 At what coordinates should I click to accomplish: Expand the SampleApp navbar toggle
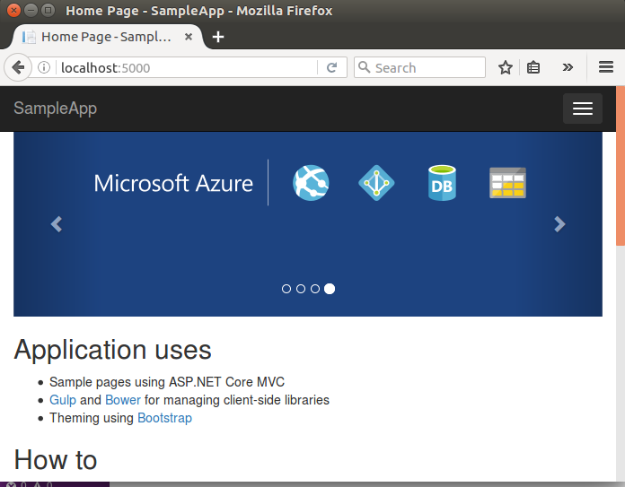582,109
